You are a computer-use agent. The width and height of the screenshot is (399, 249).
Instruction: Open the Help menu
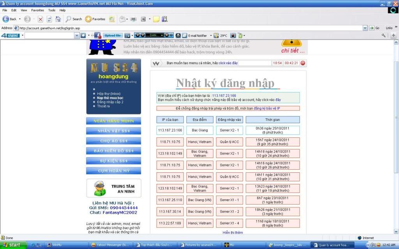tap(62, 10)
